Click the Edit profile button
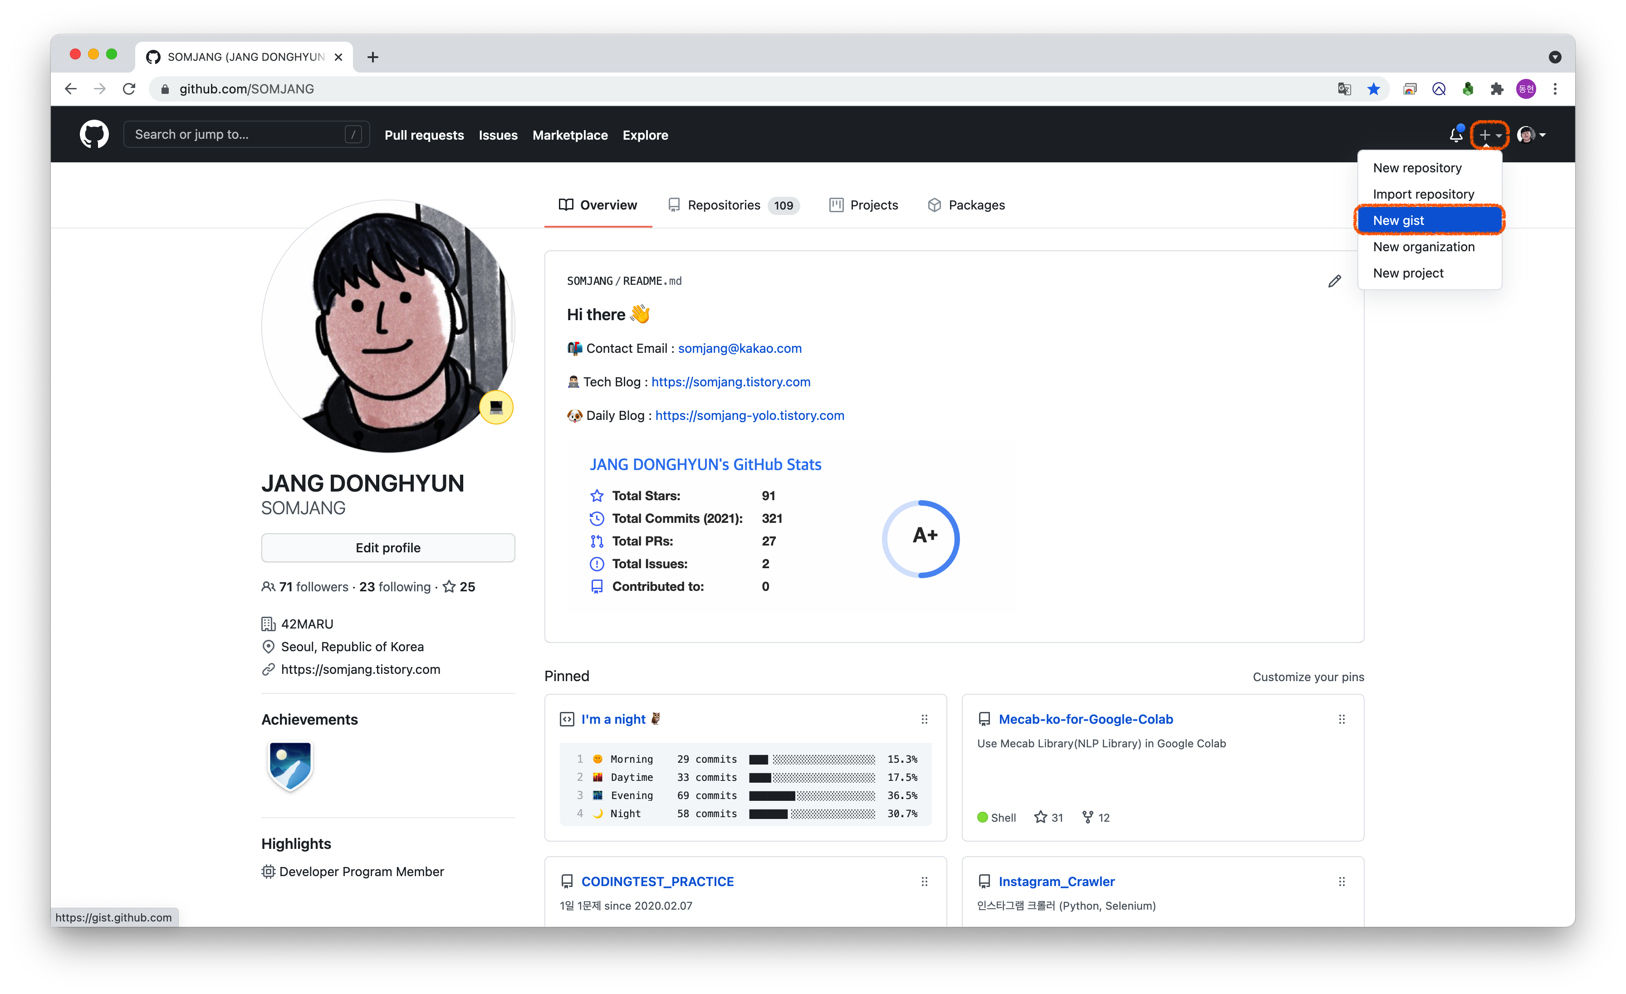 pyautogui.click(x=388, y=547)
